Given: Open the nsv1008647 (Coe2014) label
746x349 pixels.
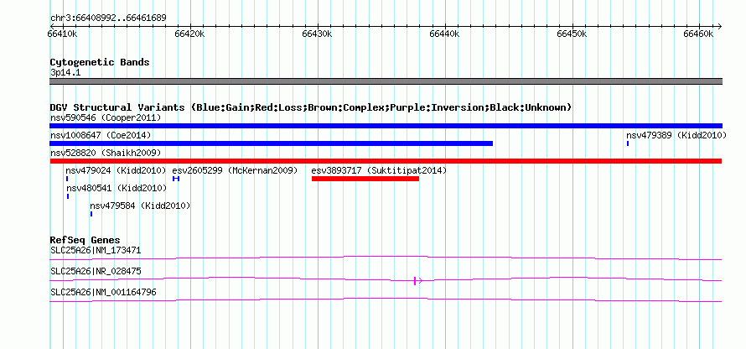Looking at the screenshot, I should click(x=101, y=135).
